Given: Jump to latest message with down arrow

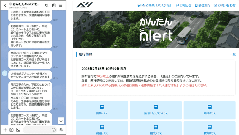Looking at the screenshot, I should point(61,121).
